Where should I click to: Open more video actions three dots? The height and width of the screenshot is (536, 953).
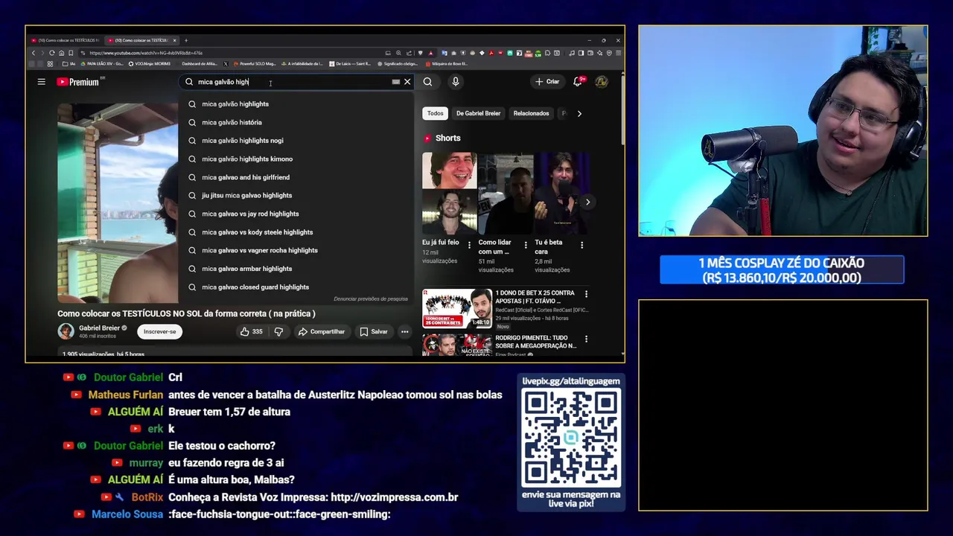point(404,331)
